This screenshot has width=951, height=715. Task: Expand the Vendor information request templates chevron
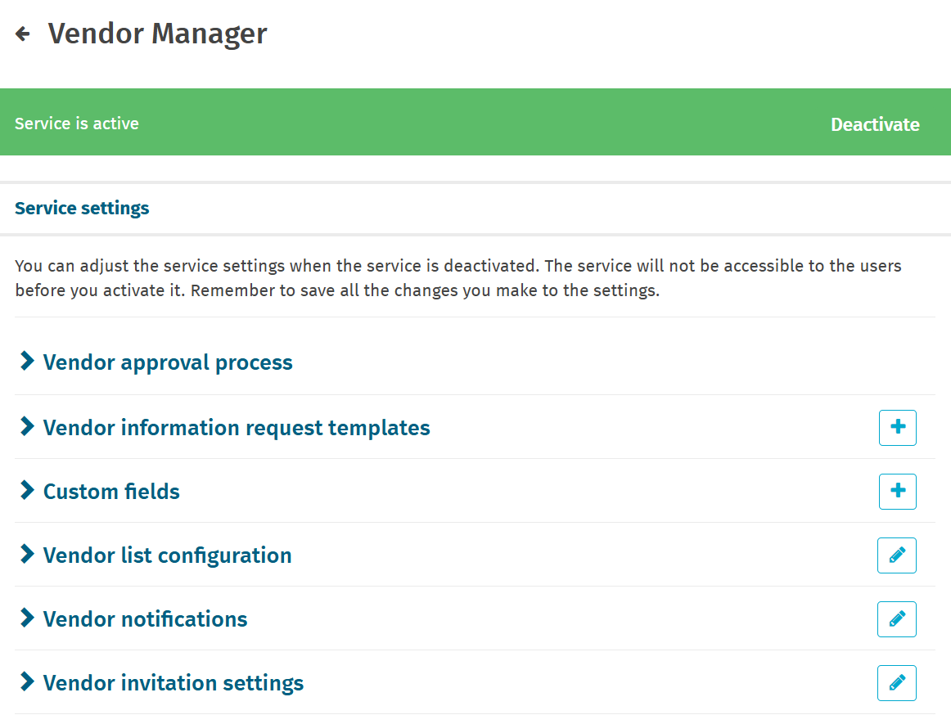27,427
